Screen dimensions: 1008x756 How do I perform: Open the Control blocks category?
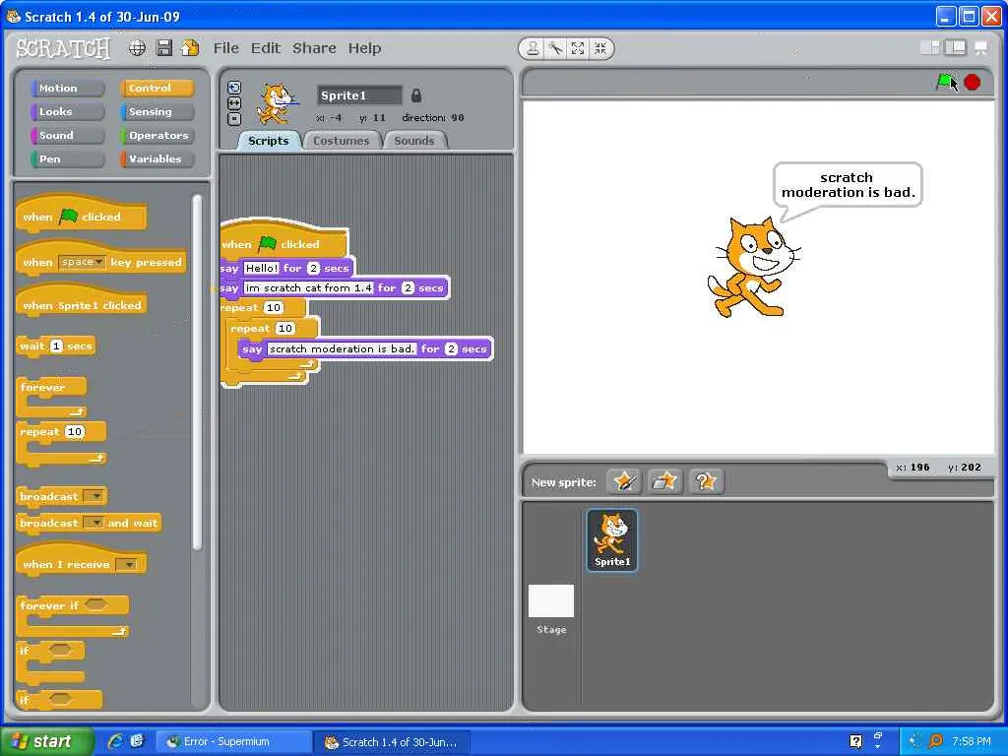pyautogui.click(x=157, y=88)
